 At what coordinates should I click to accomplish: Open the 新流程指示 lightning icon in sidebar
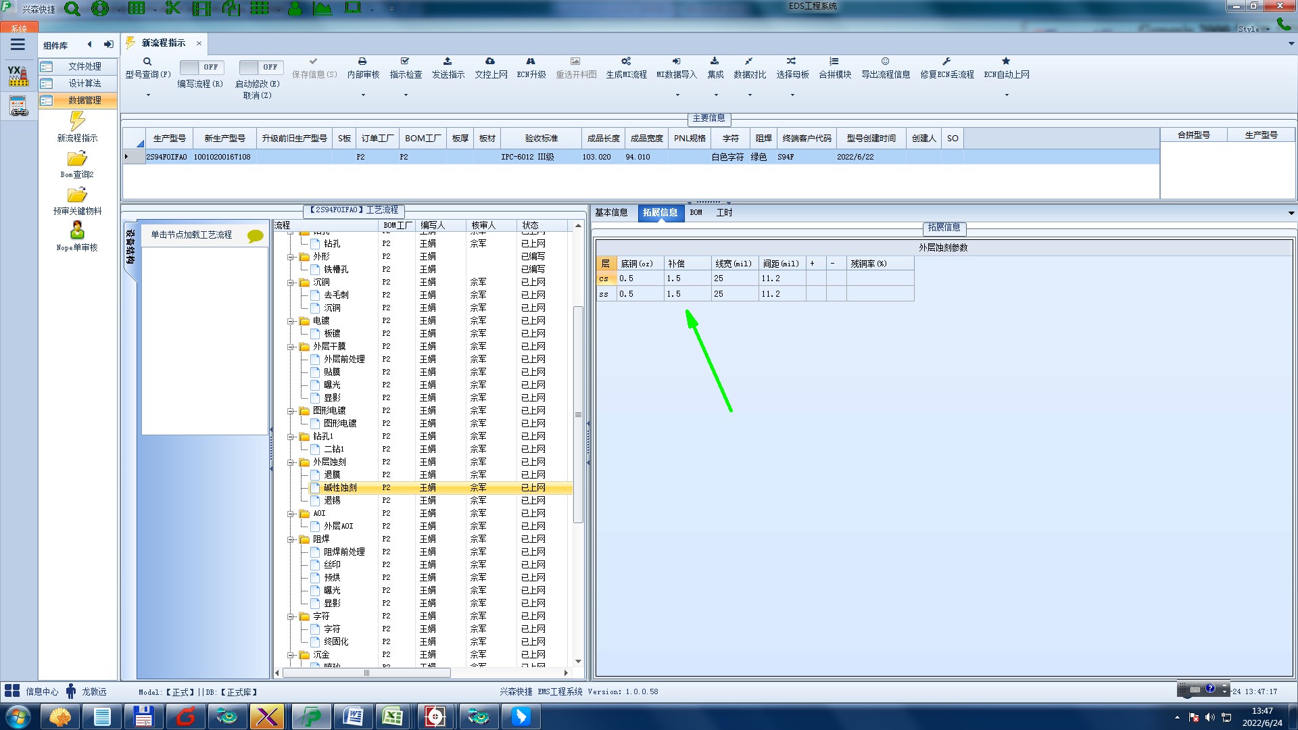(x=77, y=122)
